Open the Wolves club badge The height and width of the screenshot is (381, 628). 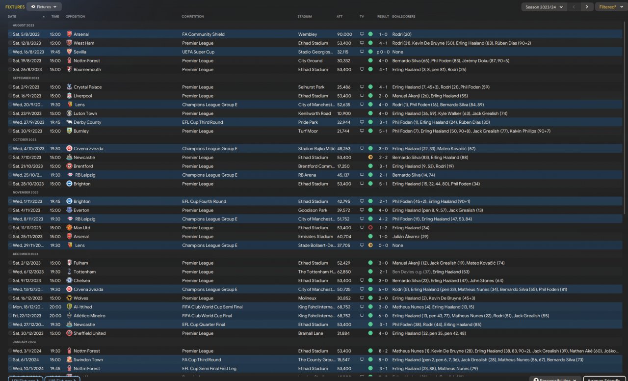click(x=69, y=299)
